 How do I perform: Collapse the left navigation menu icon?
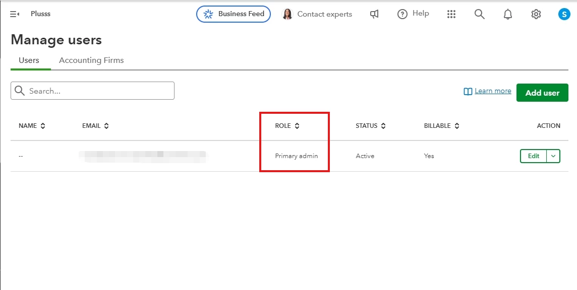[x=15, y=14]
